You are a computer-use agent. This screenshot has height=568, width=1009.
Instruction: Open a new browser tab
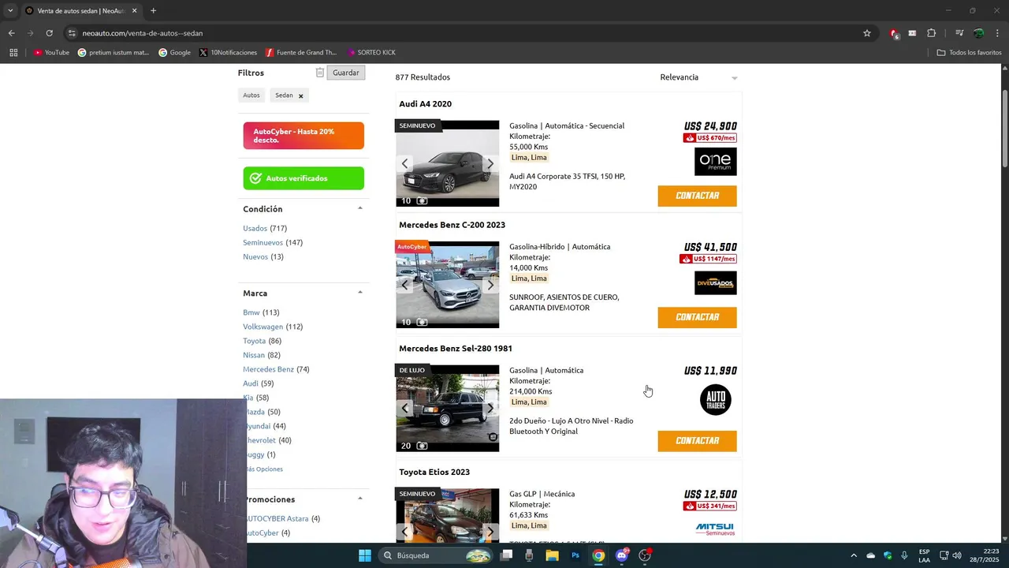click(x=153, y=11)
